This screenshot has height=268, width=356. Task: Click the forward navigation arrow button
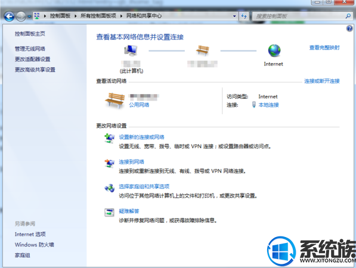pos(21,16)
